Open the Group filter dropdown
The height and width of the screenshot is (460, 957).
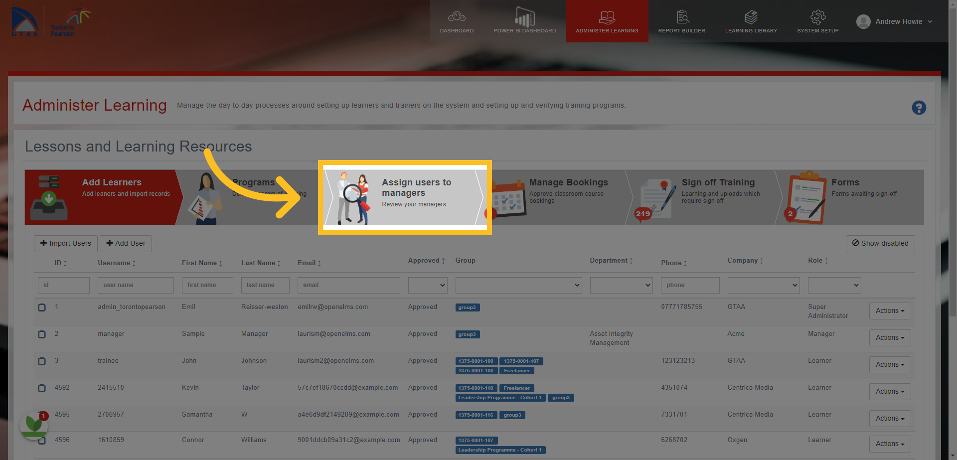[518, 285]
